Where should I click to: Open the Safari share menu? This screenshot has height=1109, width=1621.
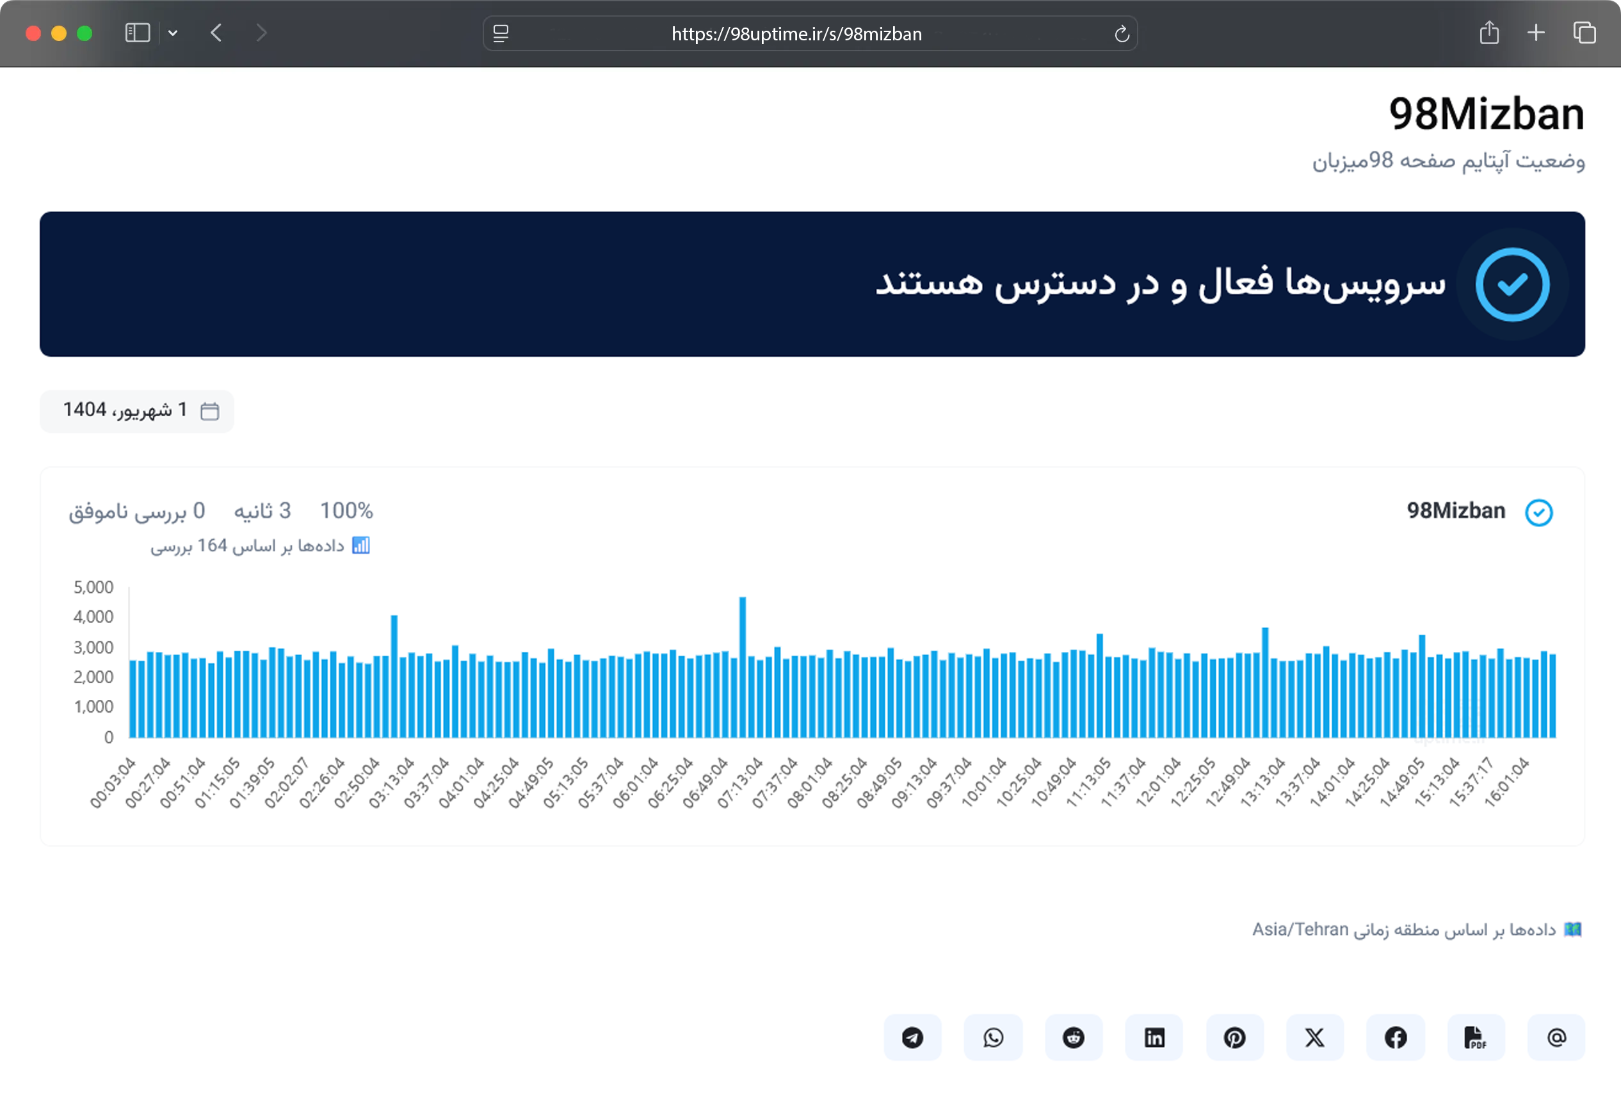click(1489, 33)
